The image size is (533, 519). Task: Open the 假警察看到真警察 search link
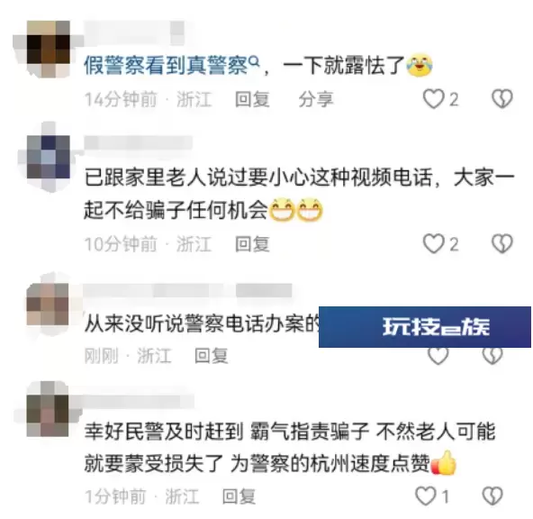[172, 65]
